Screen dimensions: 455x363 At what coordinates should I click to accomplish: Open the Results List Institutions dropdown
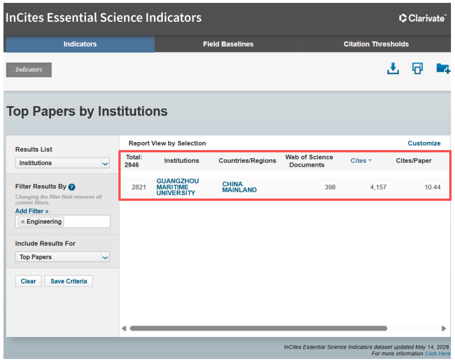click(x=62, y=163)
